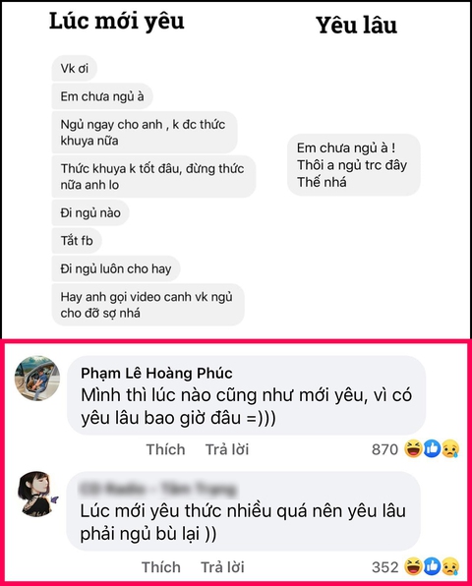Screen dimensions: 472x586
Task: Open the second commenter's avatar photo
Action: point(38,494)
